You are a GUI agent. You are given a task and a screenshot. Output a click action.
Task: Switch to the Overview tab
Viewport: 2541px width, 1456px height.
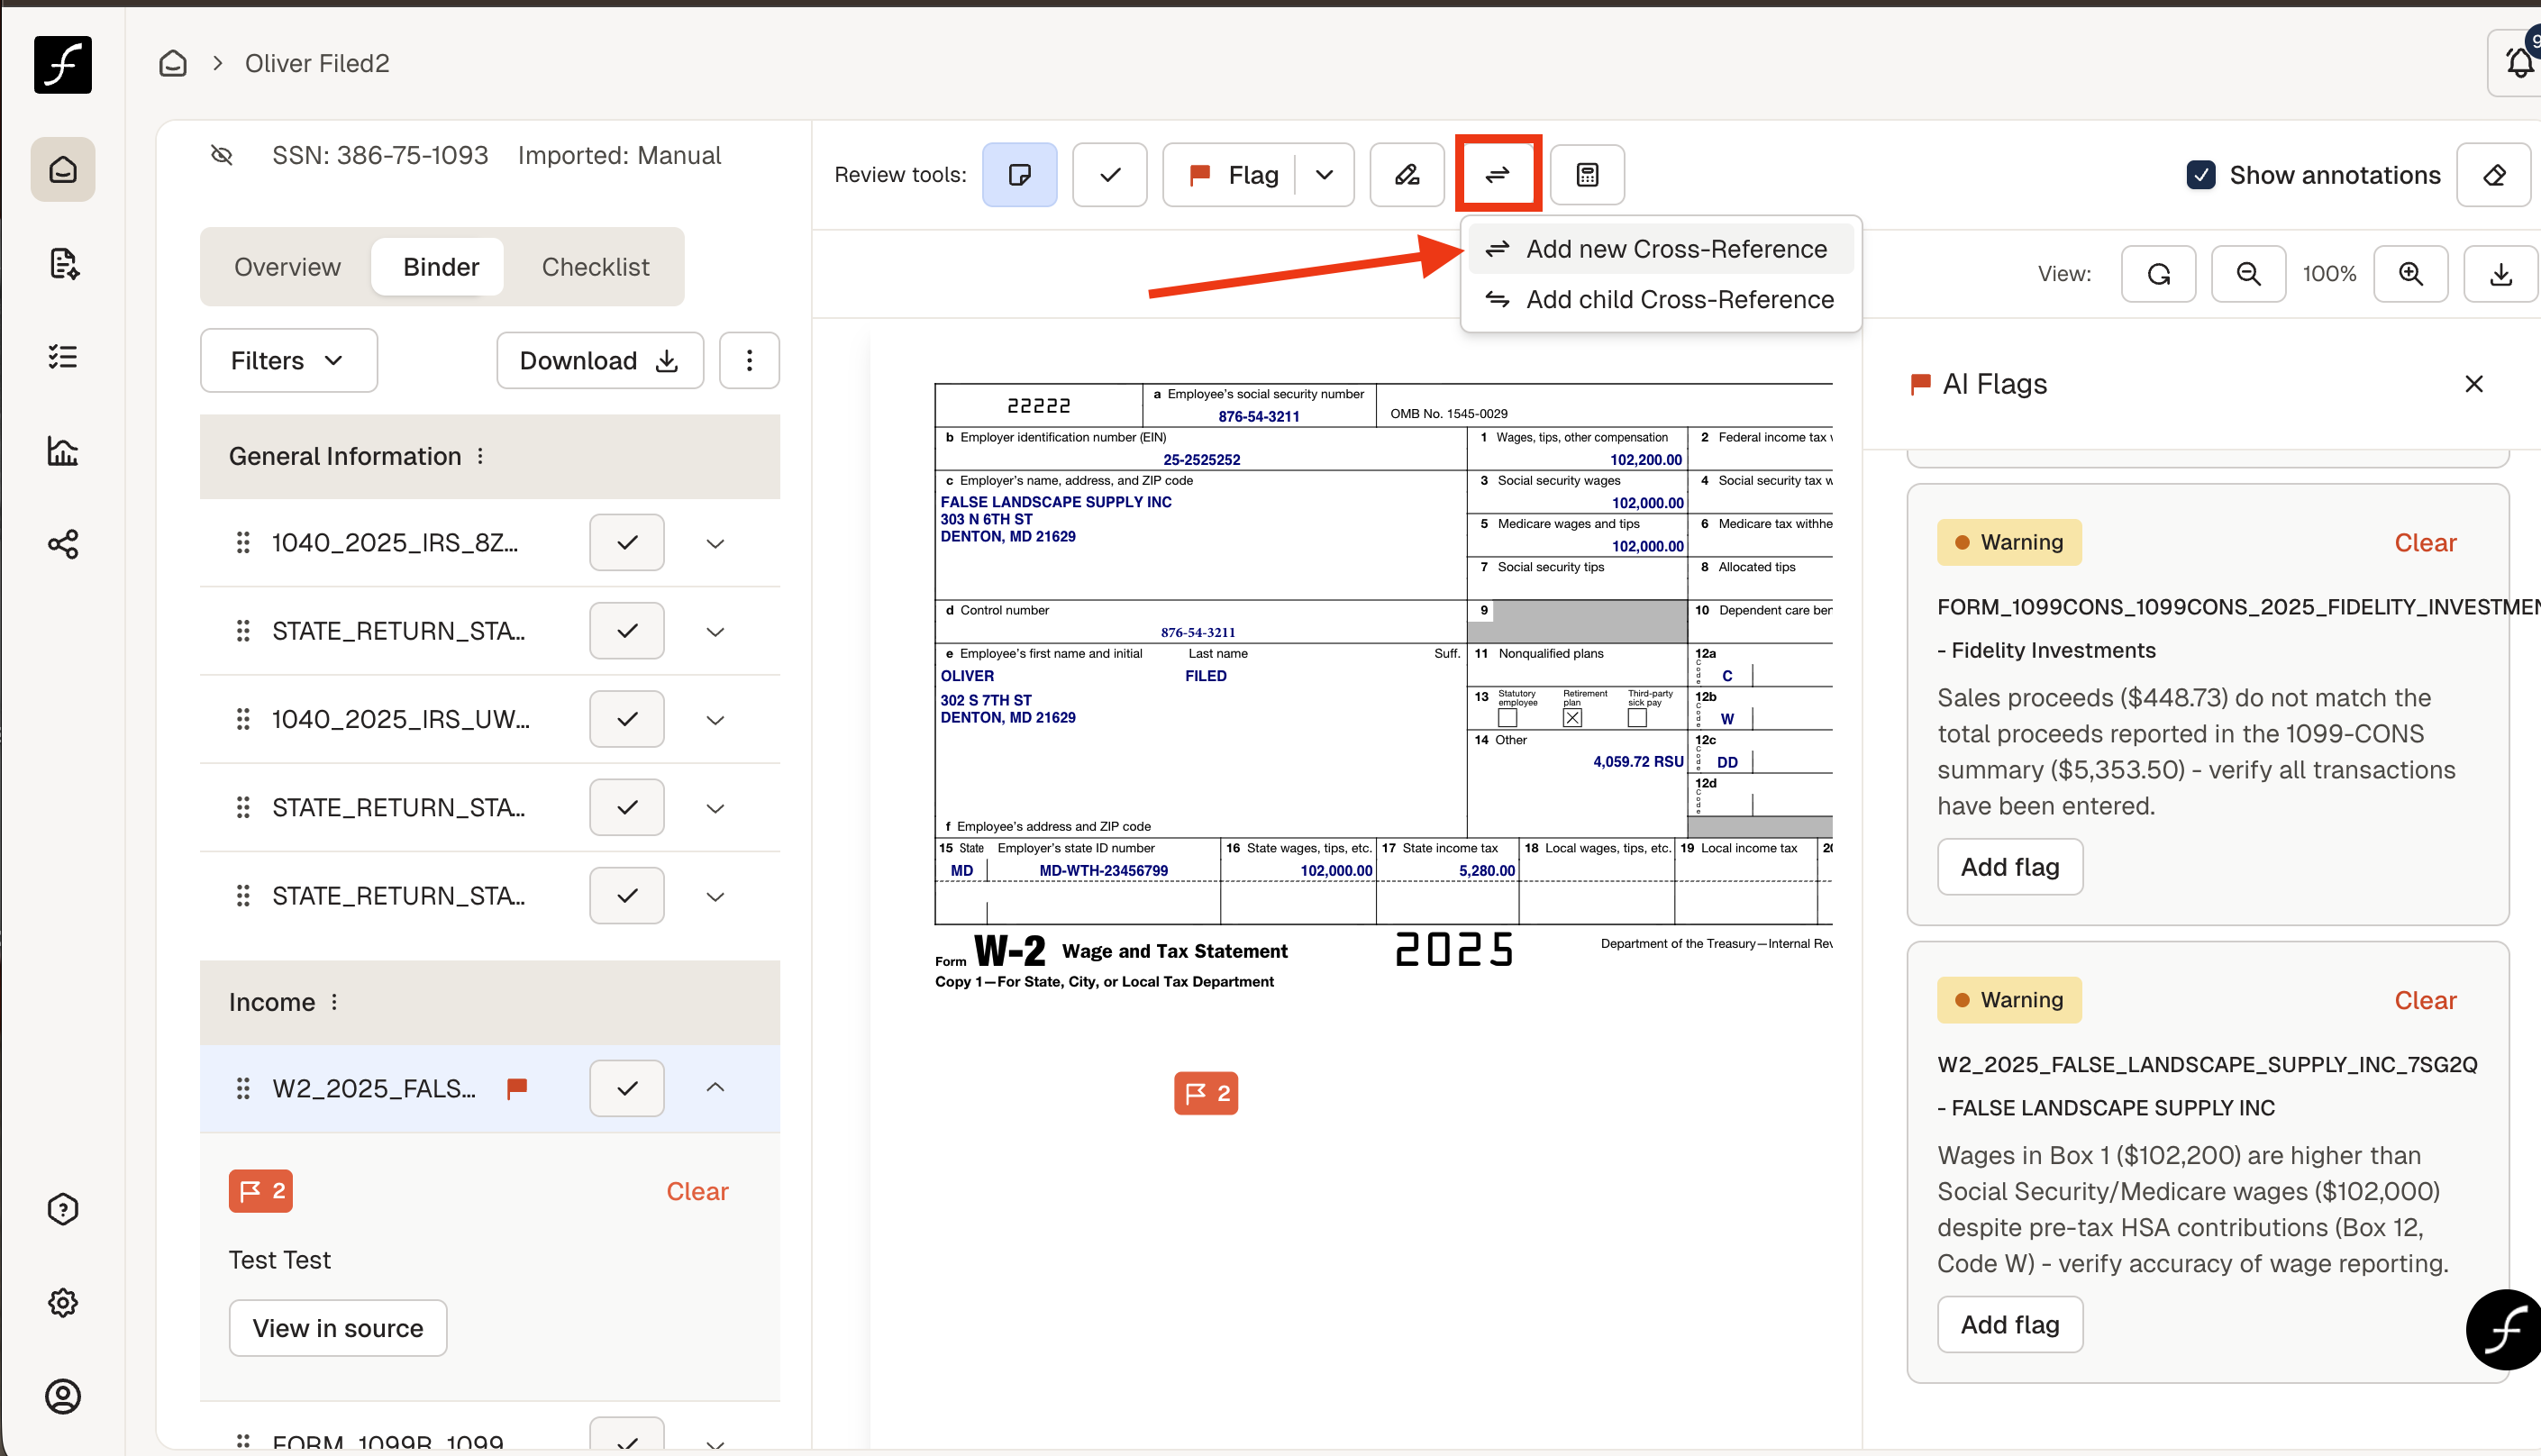click(287, 267)
